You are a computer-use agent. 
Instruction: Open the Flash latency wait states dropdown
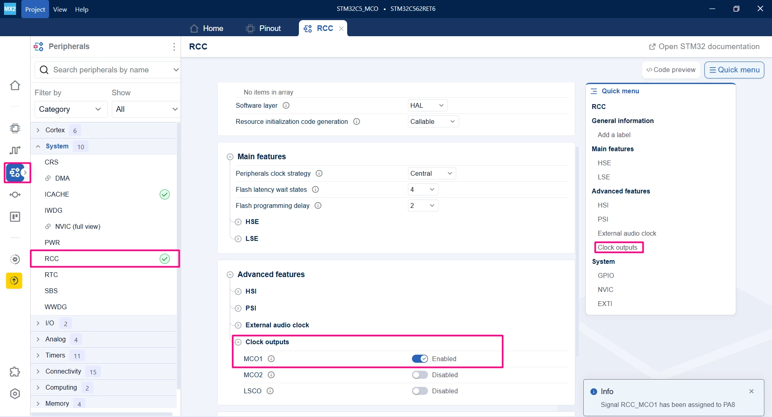pyautogui.click(x=423, y=189)
